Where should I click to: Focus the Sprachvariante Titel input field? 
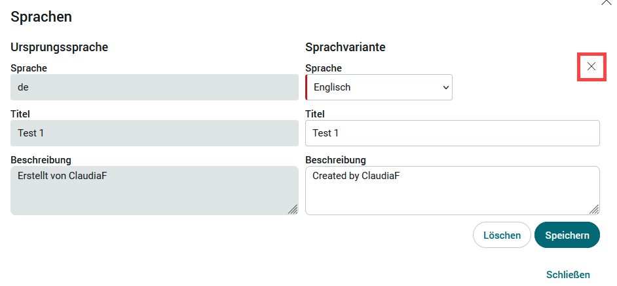[x=453, y=133]
